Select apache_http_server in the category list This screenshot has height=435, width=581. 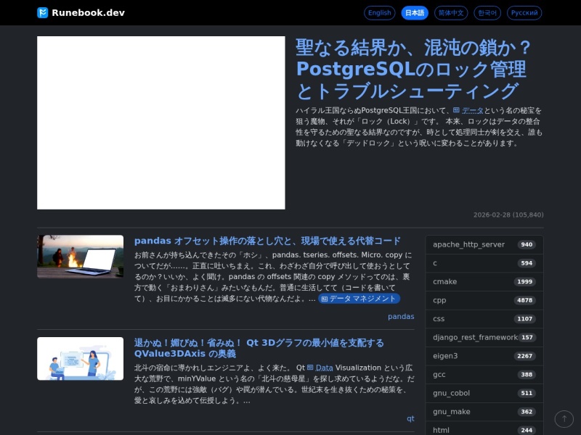484,244
